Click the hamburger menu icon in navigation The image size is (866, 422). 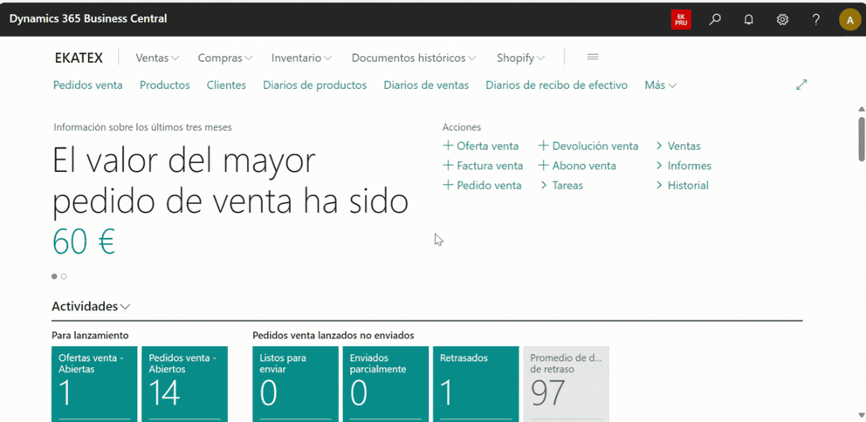click(593, 58)
